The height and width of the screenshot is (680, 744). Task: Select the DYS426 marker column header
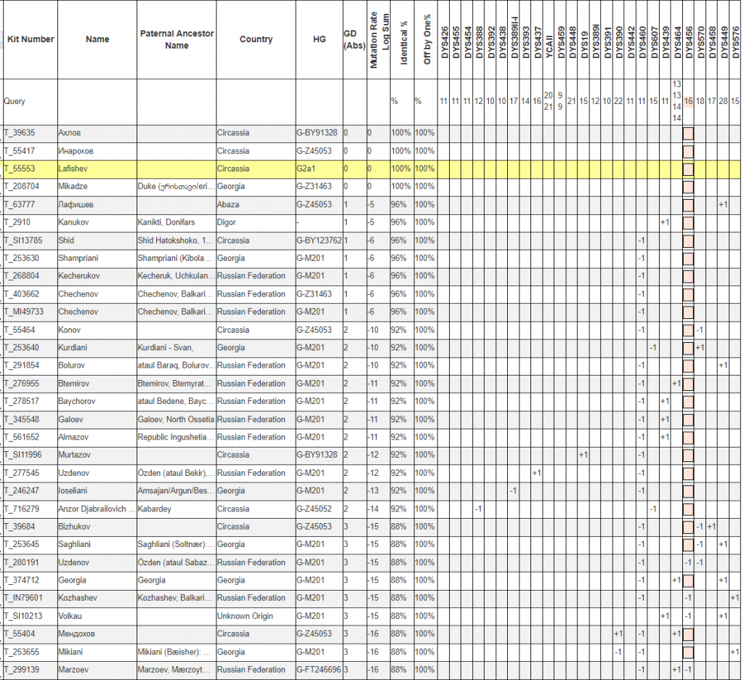pyautogui.click(x=444, y=39)
